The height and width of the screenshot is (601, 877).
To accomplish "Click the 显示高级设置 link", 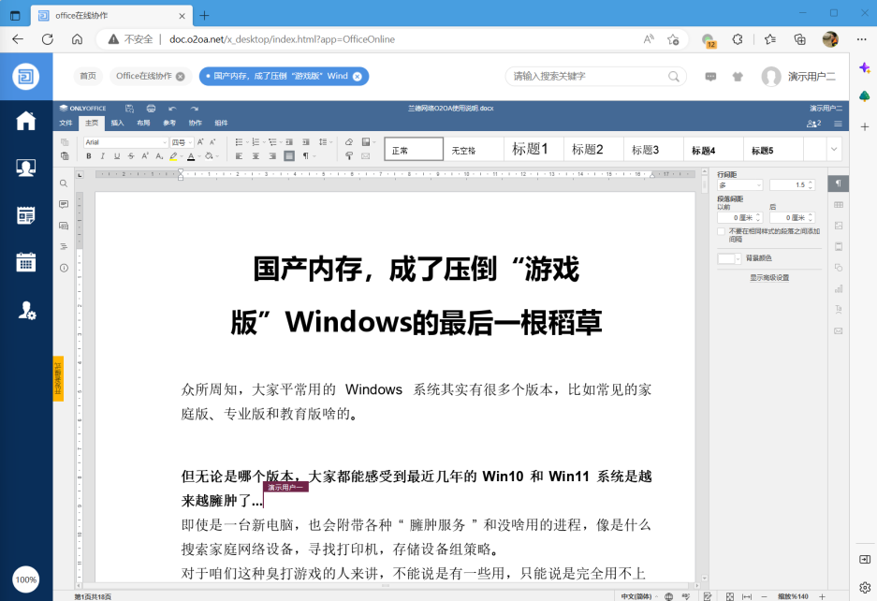I will [x=768, y=278].
